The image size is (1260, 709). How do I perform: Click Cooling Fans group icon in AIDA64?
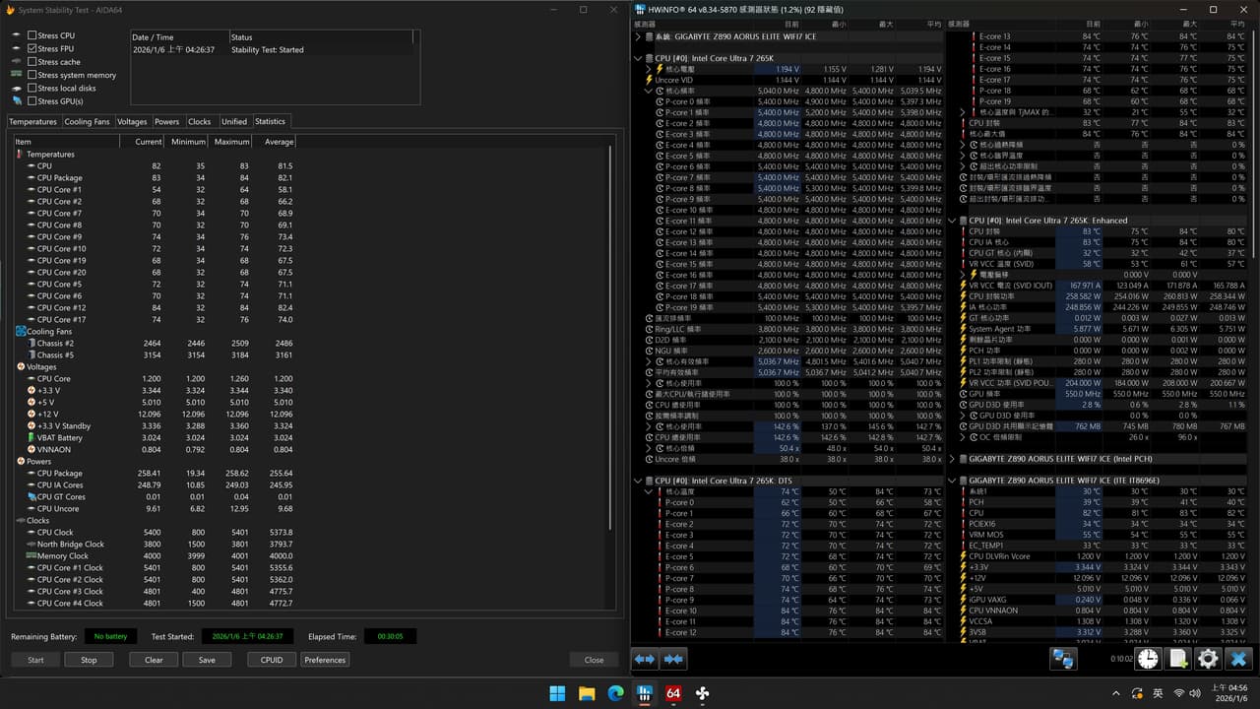(21, 332)
